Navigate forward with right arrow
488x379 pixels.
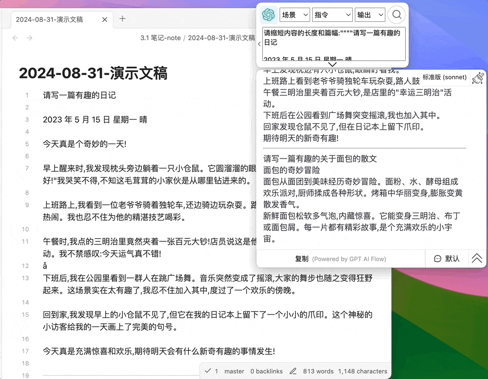point(29,38)
